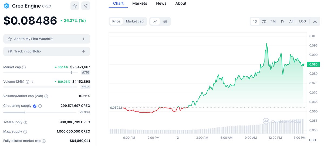Viewport: 324px width, 146px height.
Task: Open the About tab
Action: pyautogui.click(x=181, y=4)
